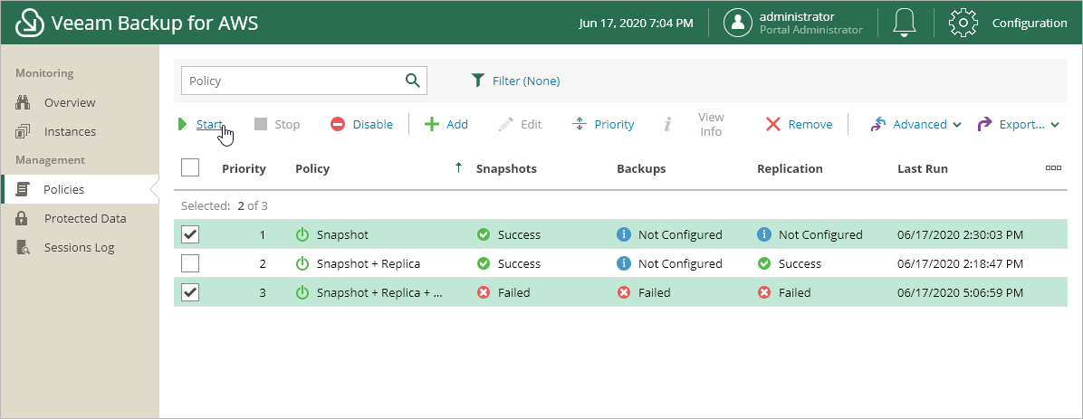Check the Snapshot + Replica row checkbox
The height and width of the screenshot is (419, 1083).
190,263
